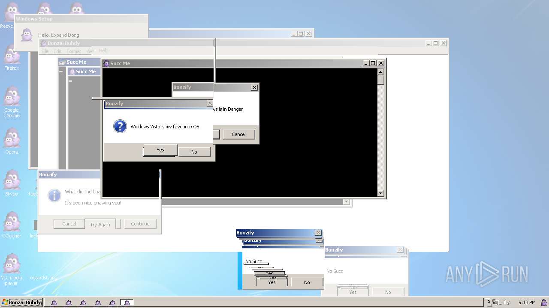Click the Succ Me console scrollbar down arrow

[381, 193]
